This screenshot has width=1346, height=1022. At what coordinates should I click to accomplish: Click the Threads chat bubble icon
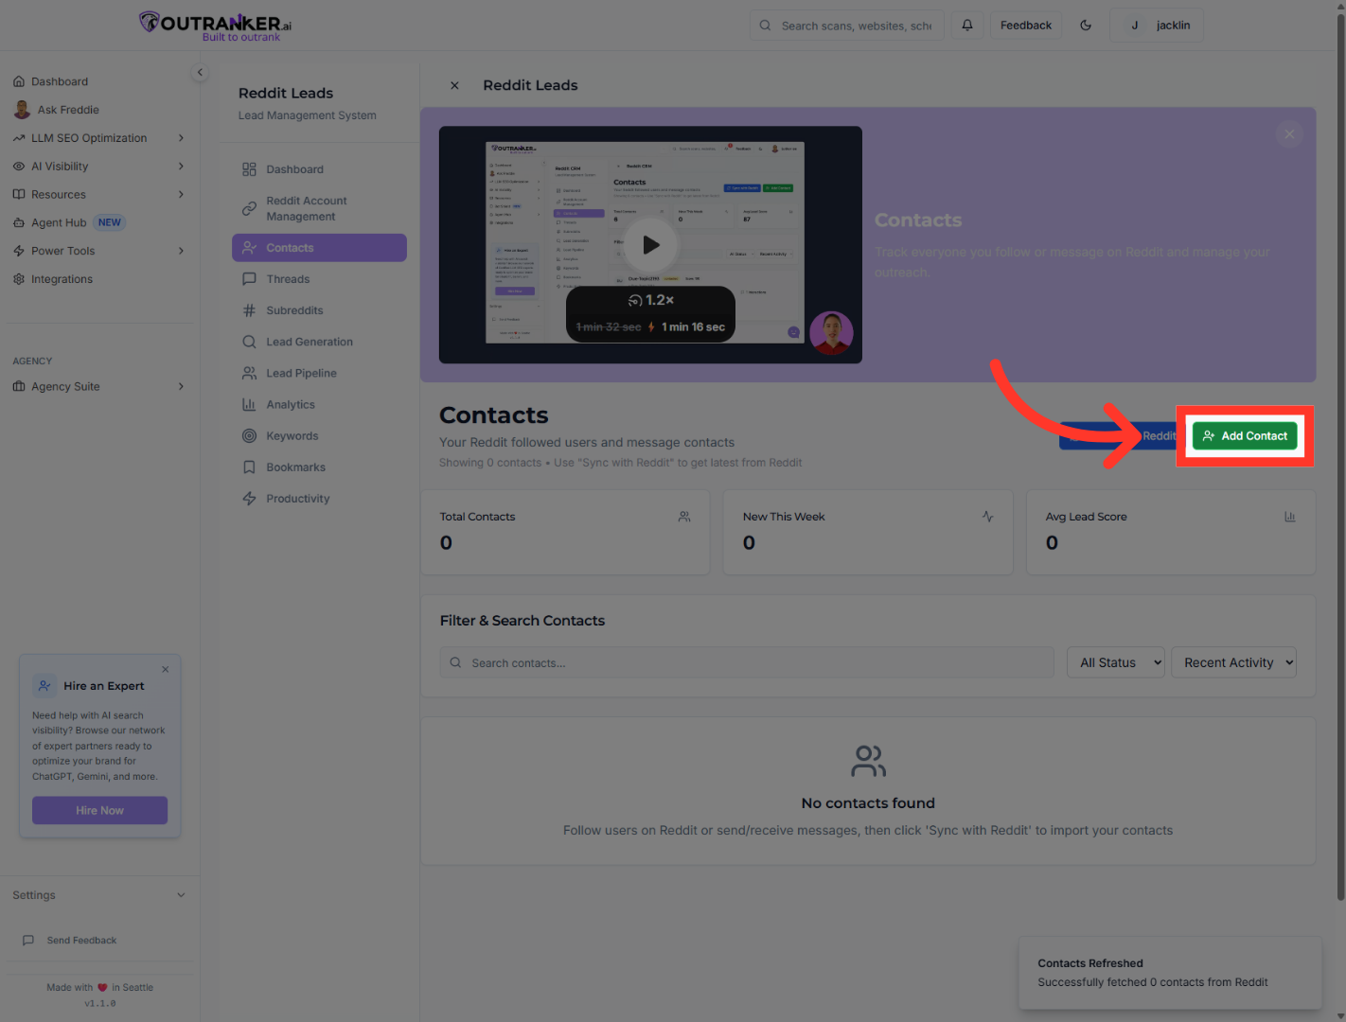point(249,279)
